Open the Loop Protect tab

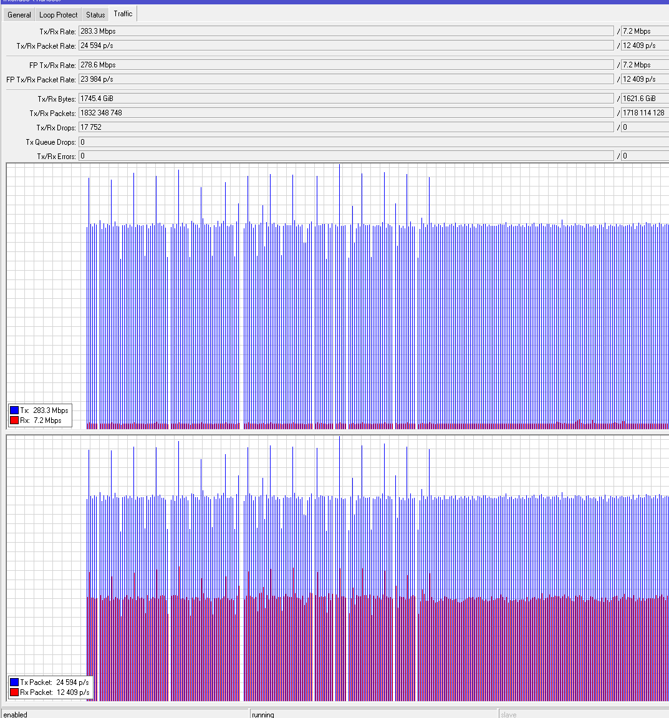58,14
